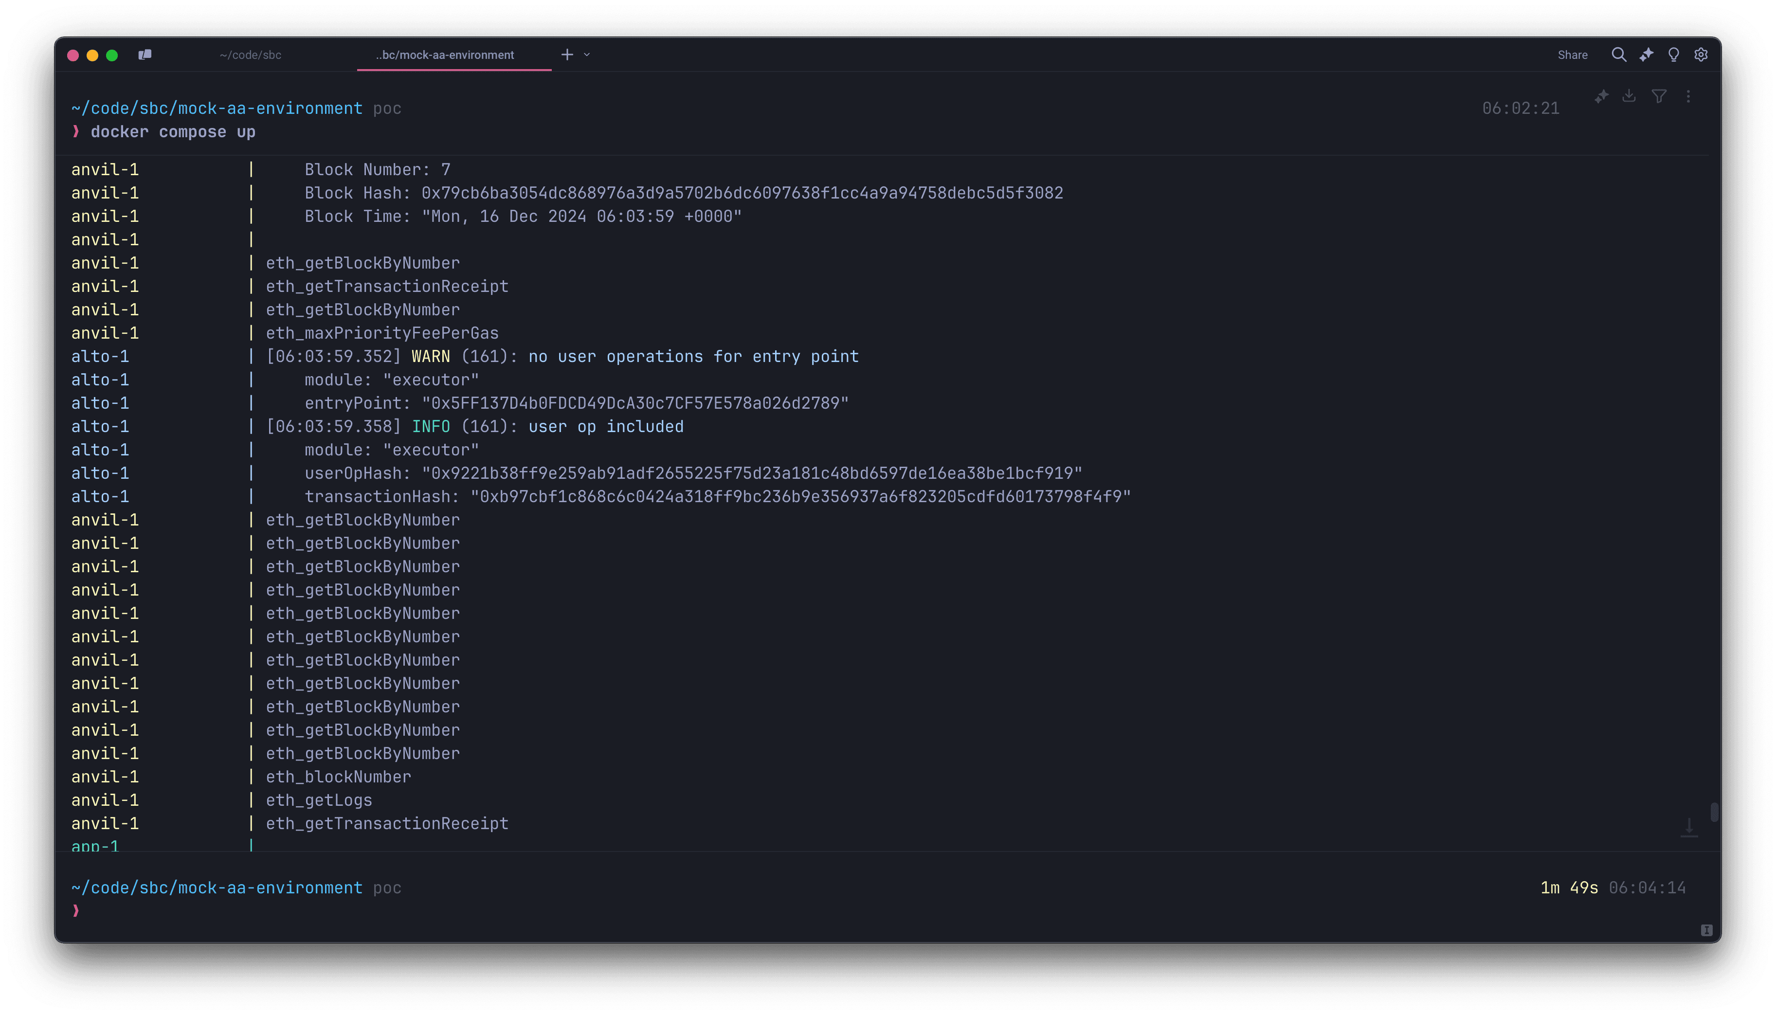Expand new tab options chevron
This screenshot has width=1776, height=1015.
(587, 54)
